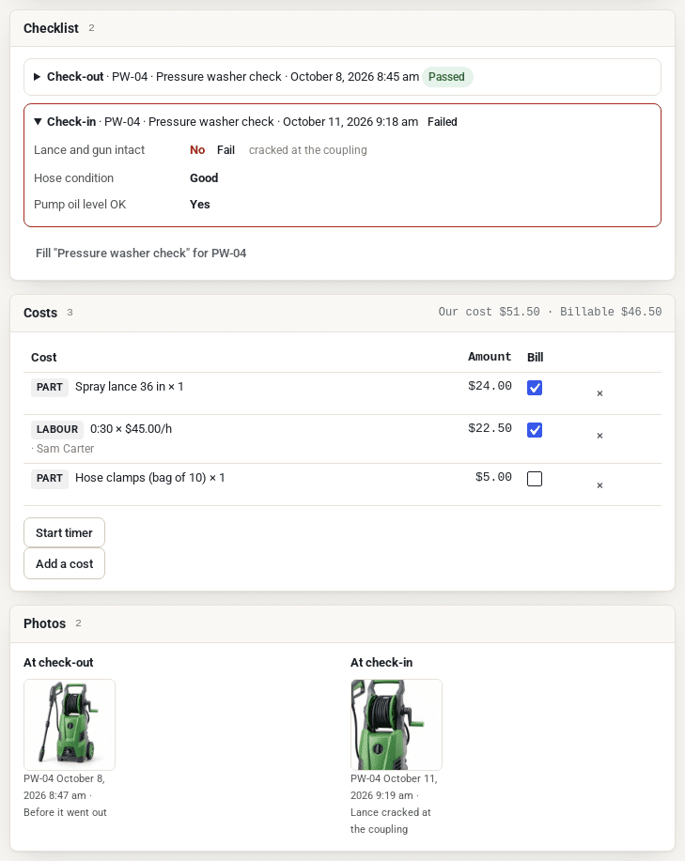Click the Spray lance 36 in × 1 description
Image resolution: width=685 pixels, height=861 pixels.
[x=129, y=387]
